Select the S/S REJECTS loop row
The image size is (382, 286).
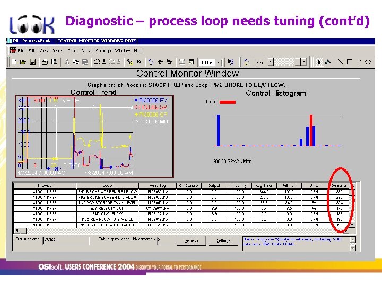pos(182,209)
